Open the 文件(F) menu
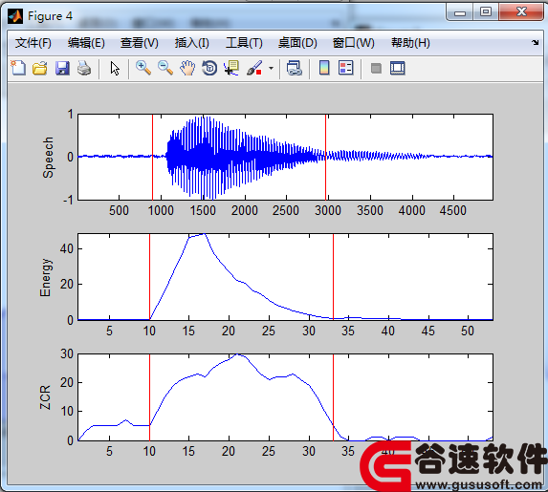548x492 pixels. click(33, 43)
